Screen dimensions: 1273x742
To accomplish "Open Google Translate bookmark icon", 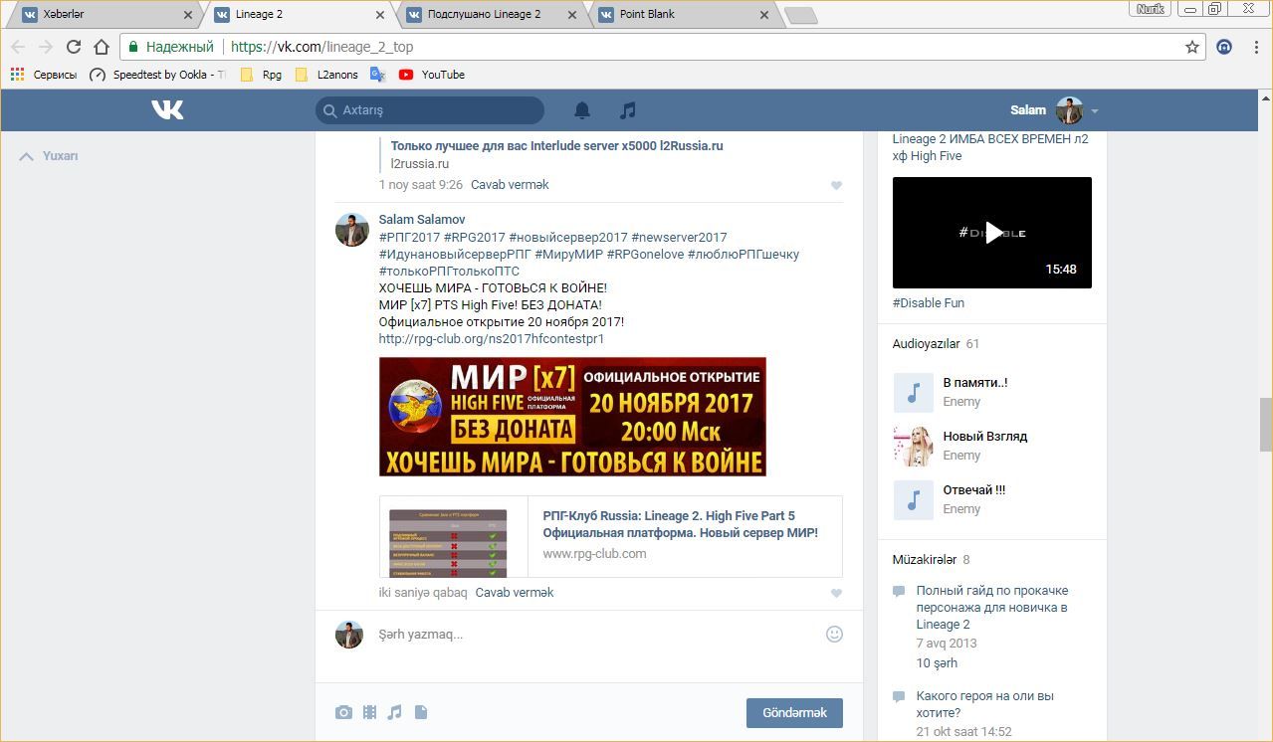I will 377,75.
